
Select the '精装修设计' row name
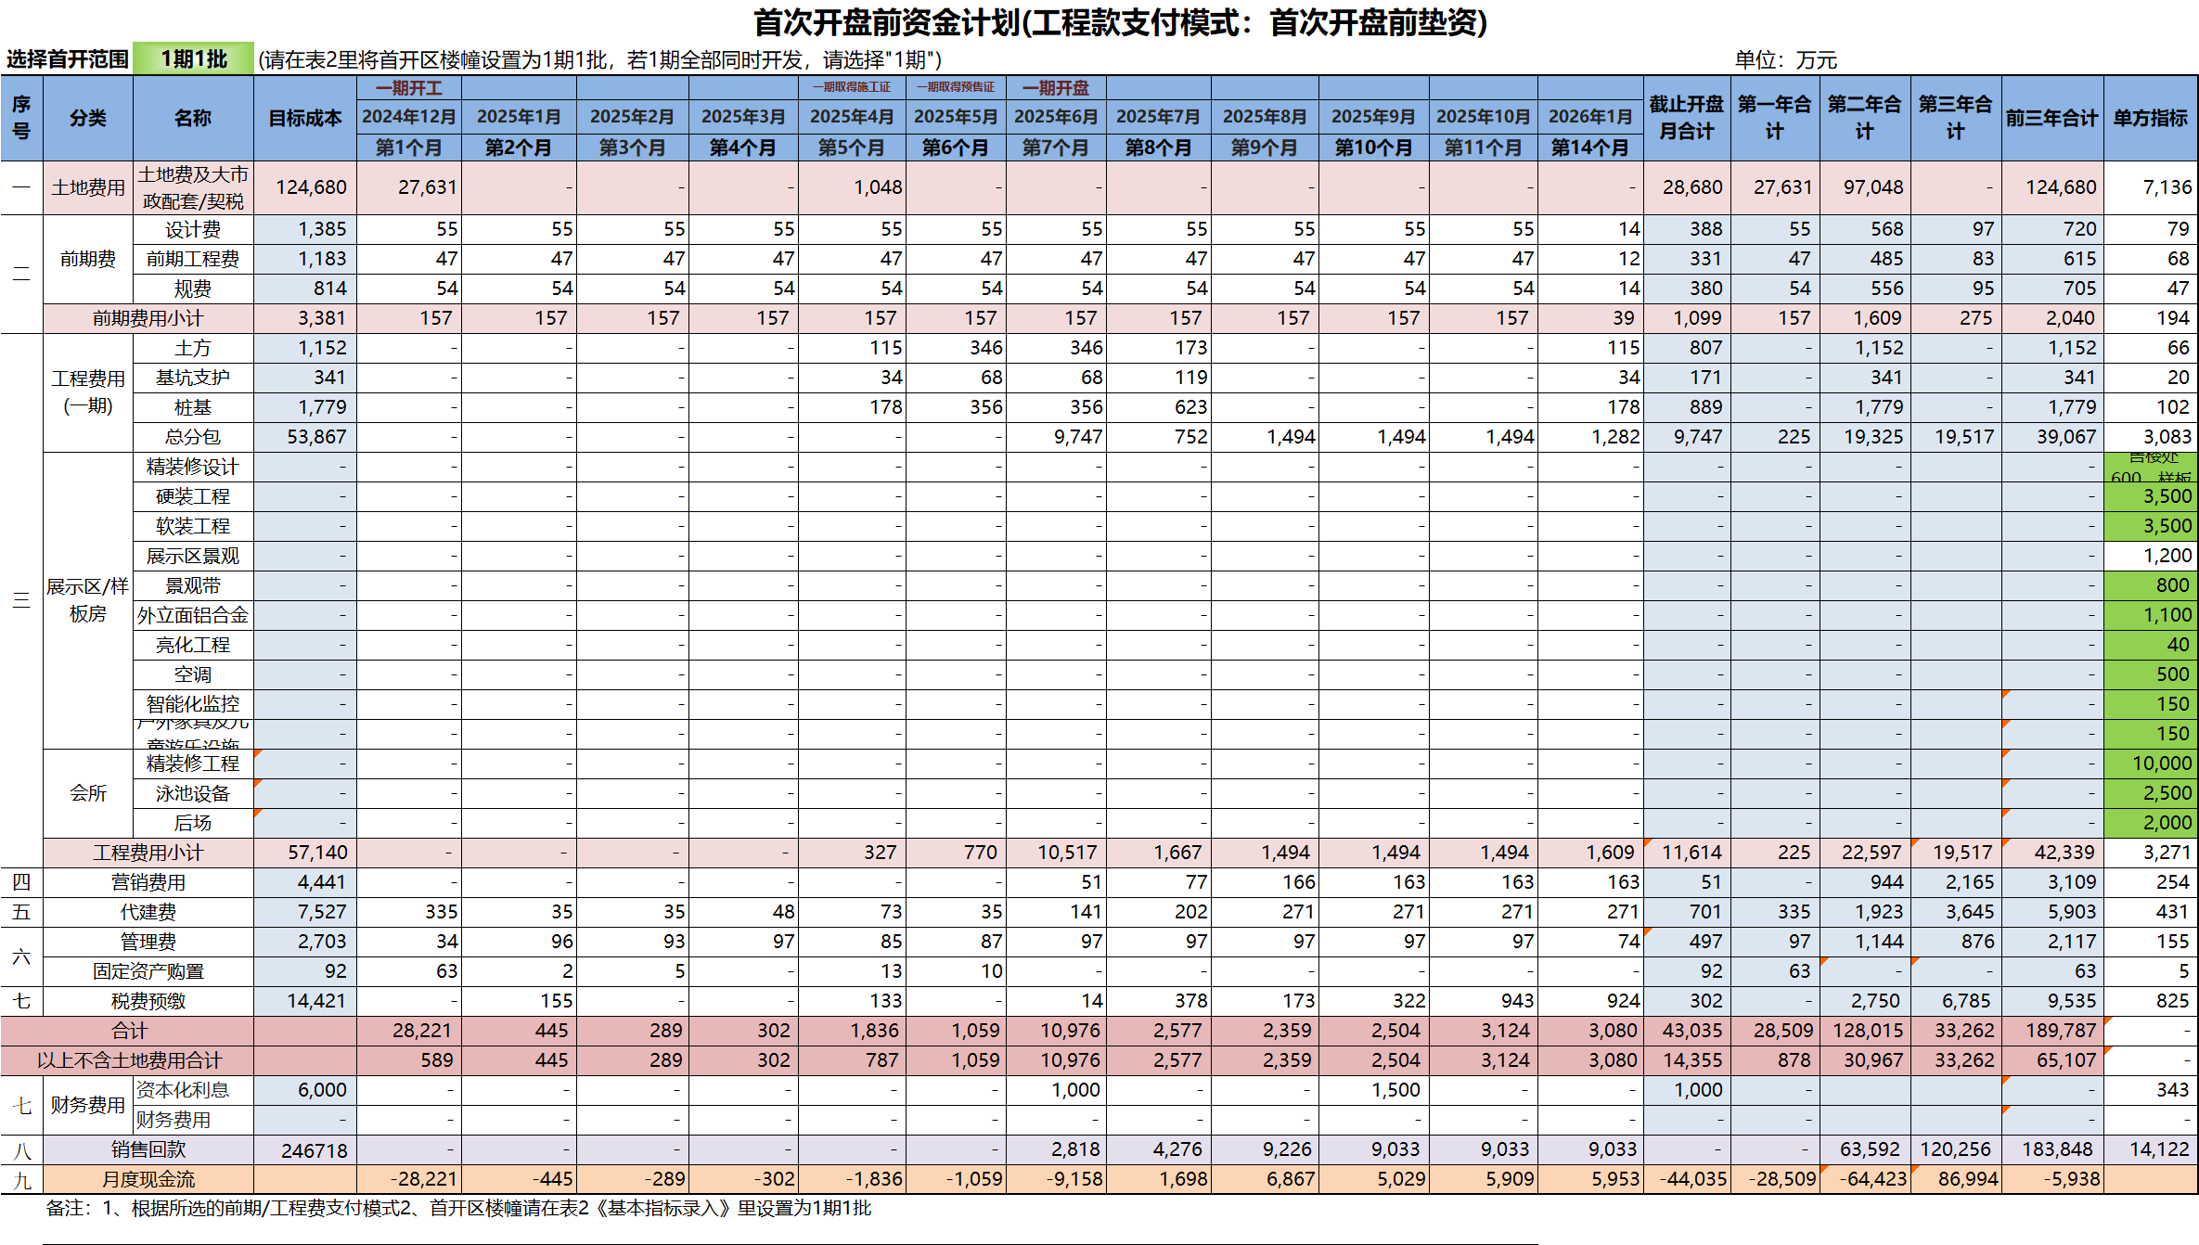click(x=193, y=467)
